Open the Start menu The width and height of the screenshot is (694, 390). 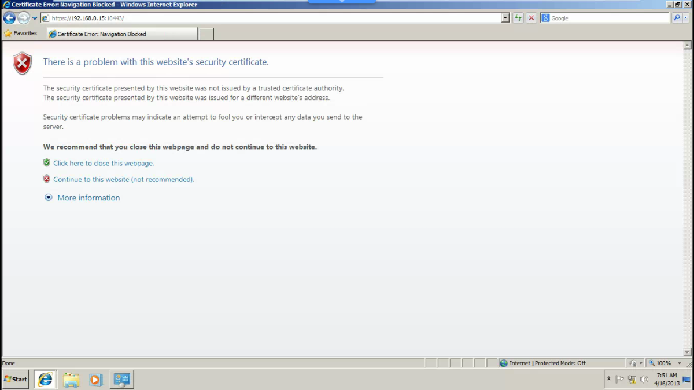[14, 379]
